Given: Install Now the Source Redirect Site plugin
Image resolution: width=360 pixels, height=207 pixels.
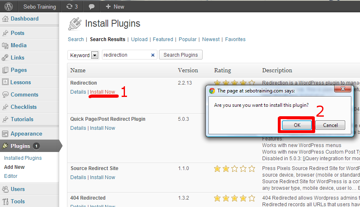Looking at the screenshot, I should 102,177.
